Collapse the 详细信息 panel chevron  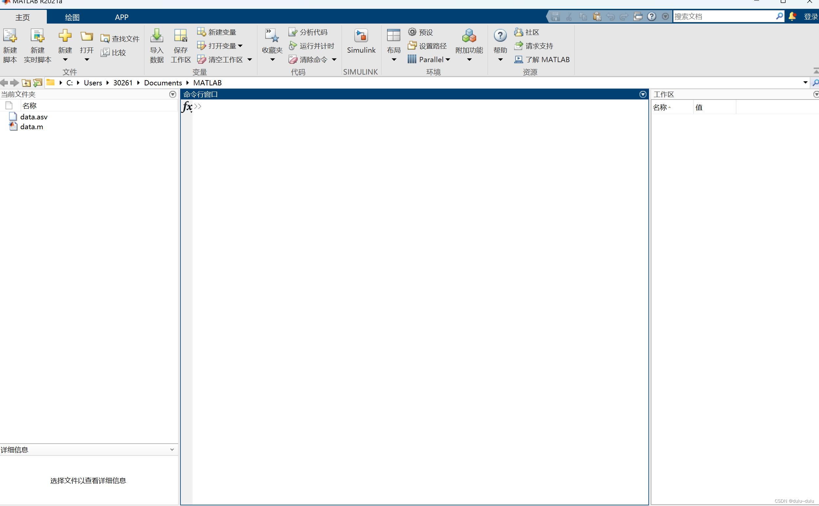point(172,449)
